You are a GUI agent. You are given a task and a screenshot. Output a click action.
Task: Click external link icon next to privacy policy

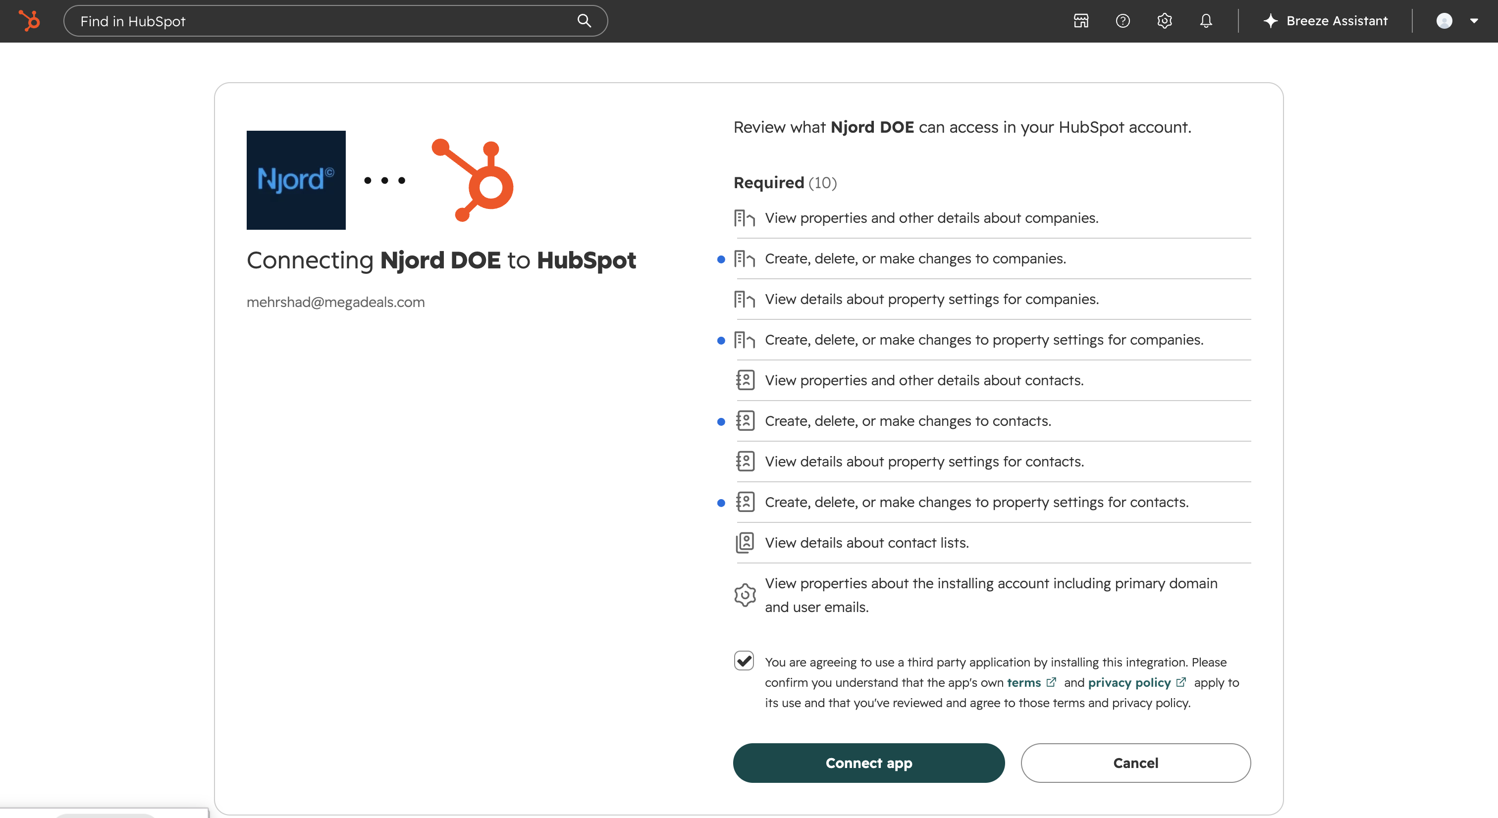tap(1181, 682)
